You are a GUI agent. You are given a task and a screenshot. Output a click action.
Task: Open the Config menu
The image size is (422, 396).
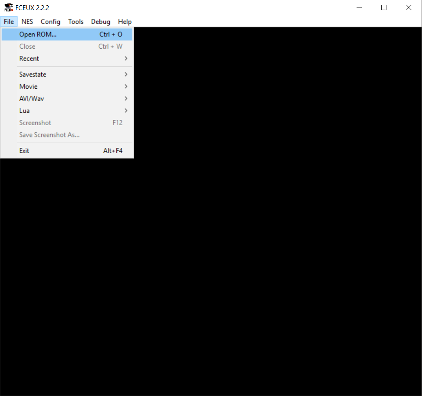[50, 22]
